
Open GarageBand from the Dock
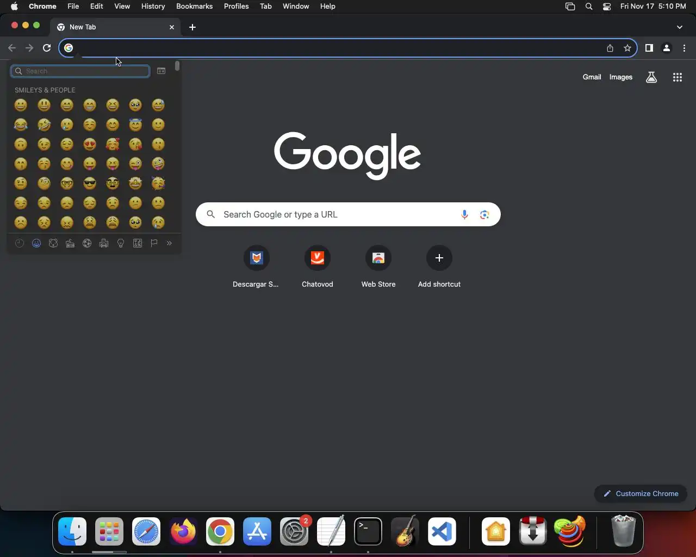click(x=405, y=531)
